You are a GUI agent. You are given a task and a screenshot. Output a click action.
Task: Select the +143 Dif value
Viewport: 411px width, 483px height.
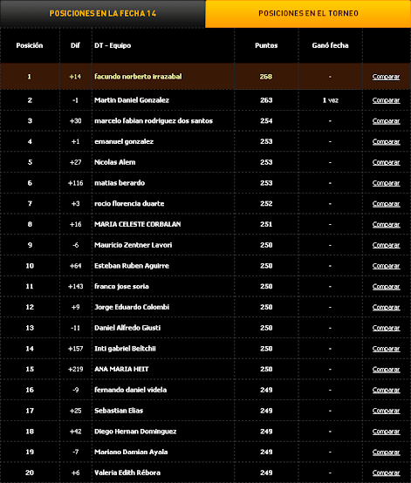[76, 287]
